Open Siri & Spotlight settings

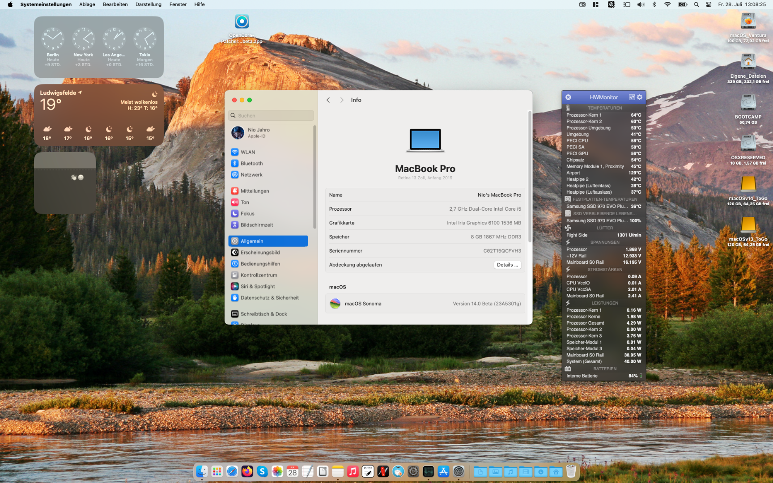coord(258,286)
